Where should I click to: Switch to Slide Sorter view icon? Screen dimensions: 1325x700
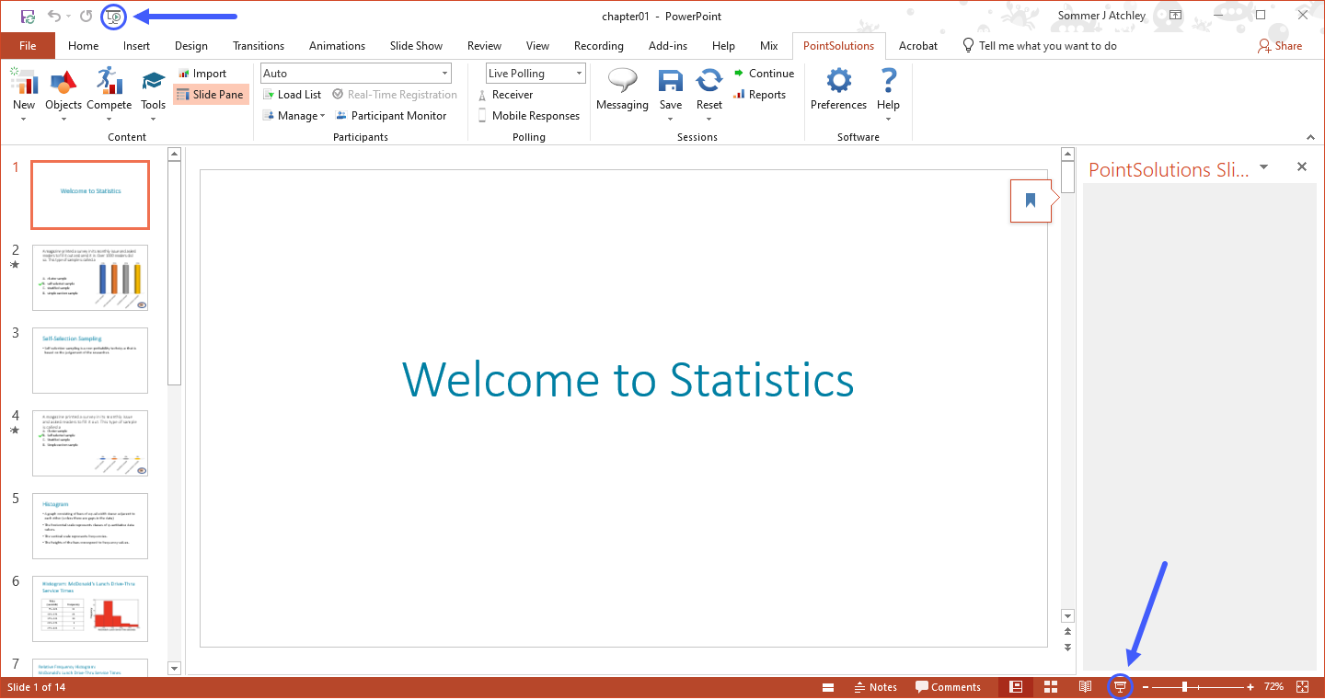tap(1050, 687)
